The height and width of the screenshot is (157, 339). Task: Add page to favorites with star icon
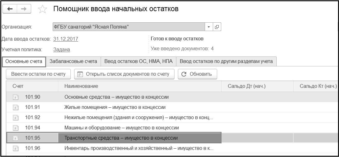pyautogui.click(x=42, y=9)
